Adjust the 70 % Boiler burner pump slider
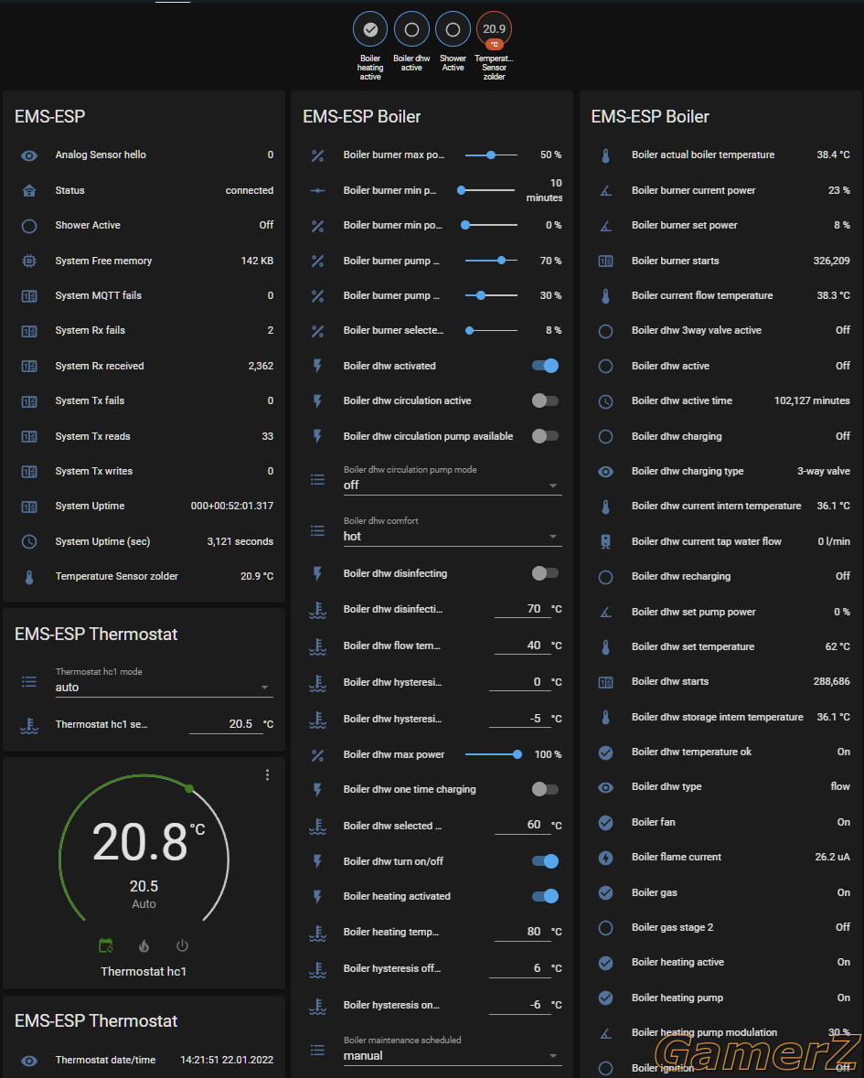This screenshot has height=1078, width=864. 492,261
